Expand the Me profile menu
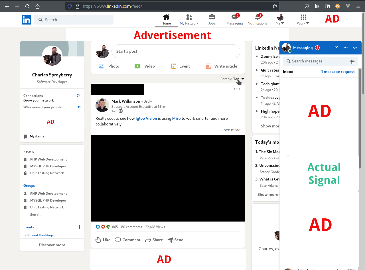The width and height of the screenshot is (365, 270). pyautogui.click(x=280, y=20)
